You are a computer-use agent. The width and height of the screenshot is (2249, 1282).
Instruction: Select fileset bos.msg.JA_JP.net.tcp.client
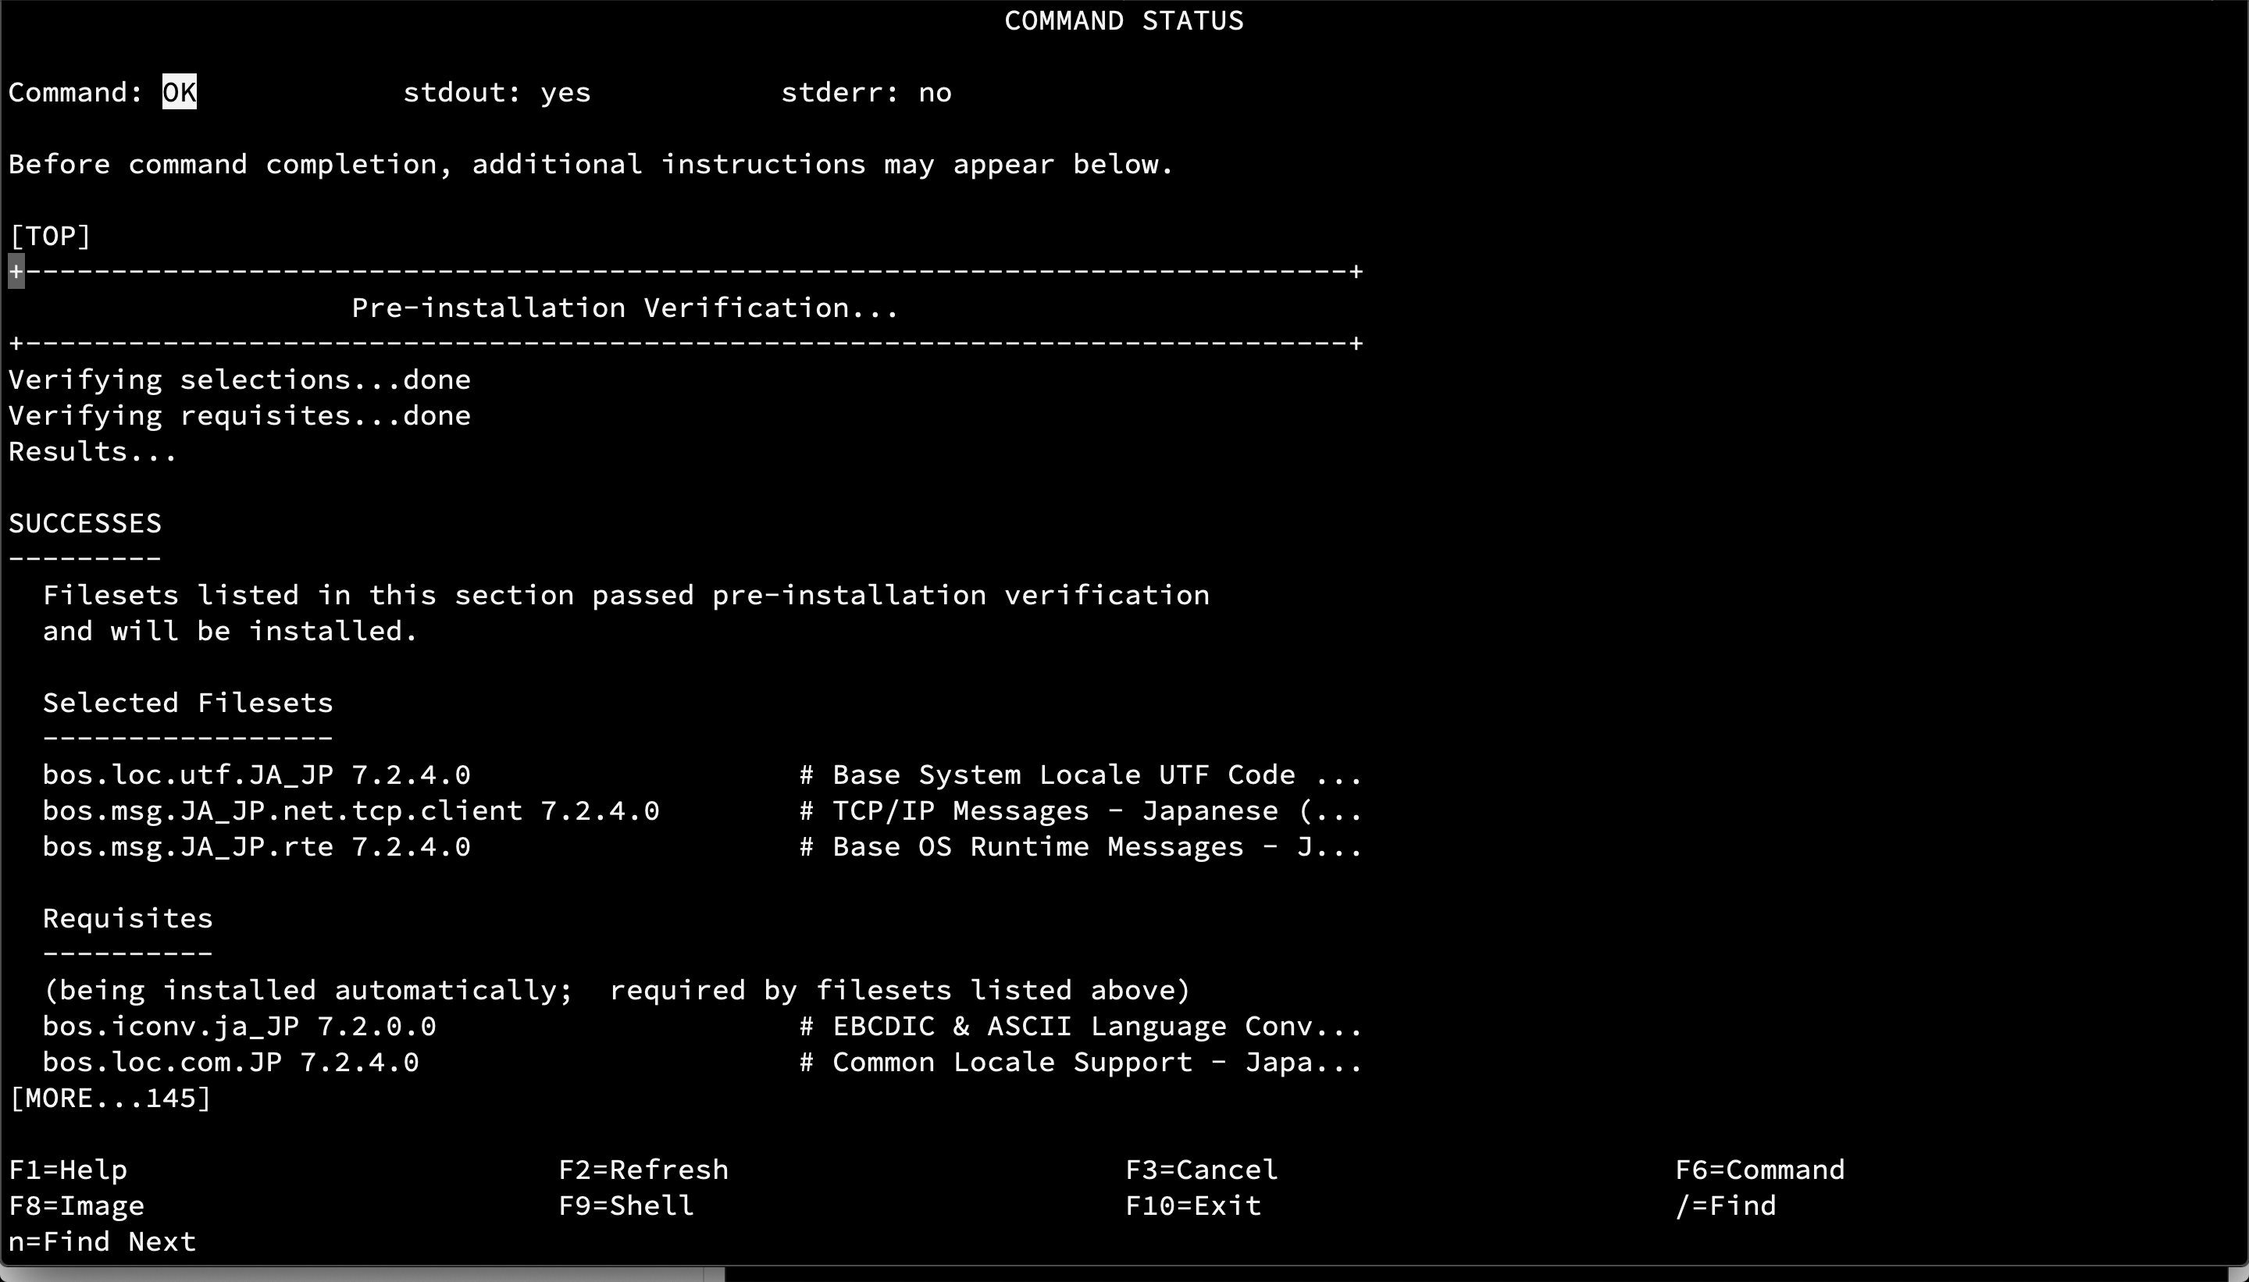tap(351, 810)
